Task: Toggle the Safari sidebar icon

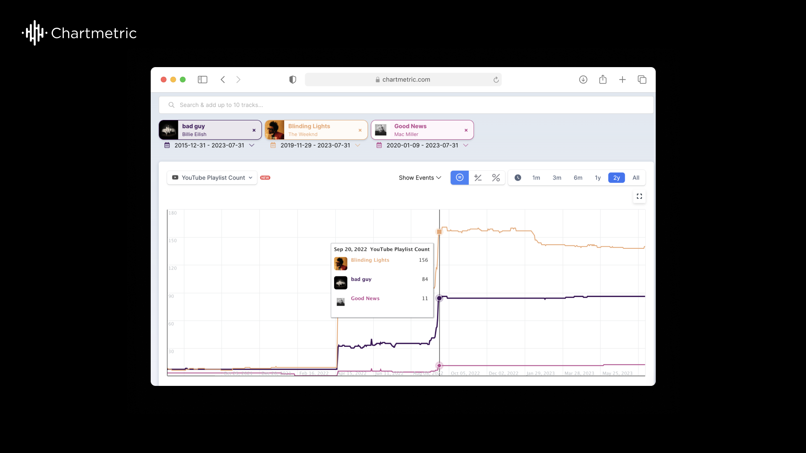Action: pyautogui.click(x=202, y=80)
